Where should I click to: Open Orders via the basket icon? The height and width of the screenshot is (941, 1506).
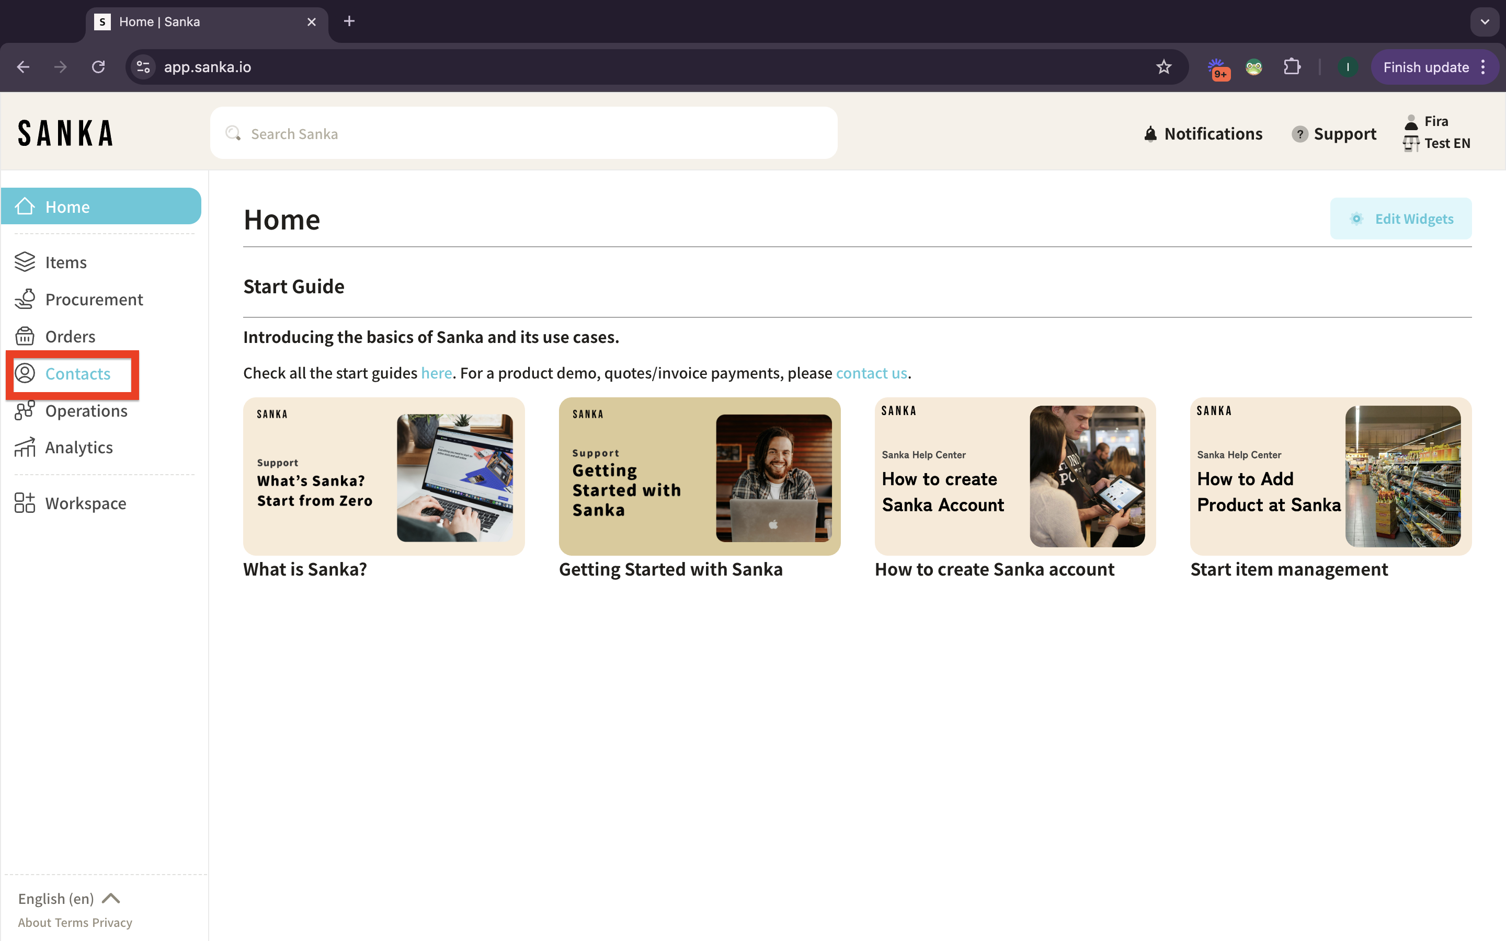(x=25, y=336)
